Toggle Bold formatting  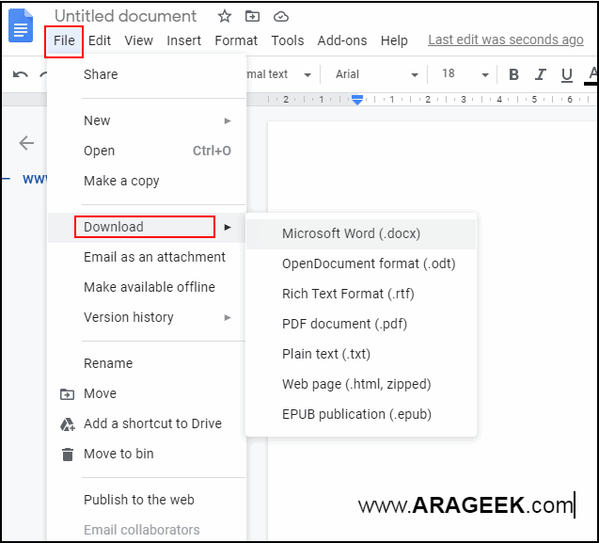513,74
